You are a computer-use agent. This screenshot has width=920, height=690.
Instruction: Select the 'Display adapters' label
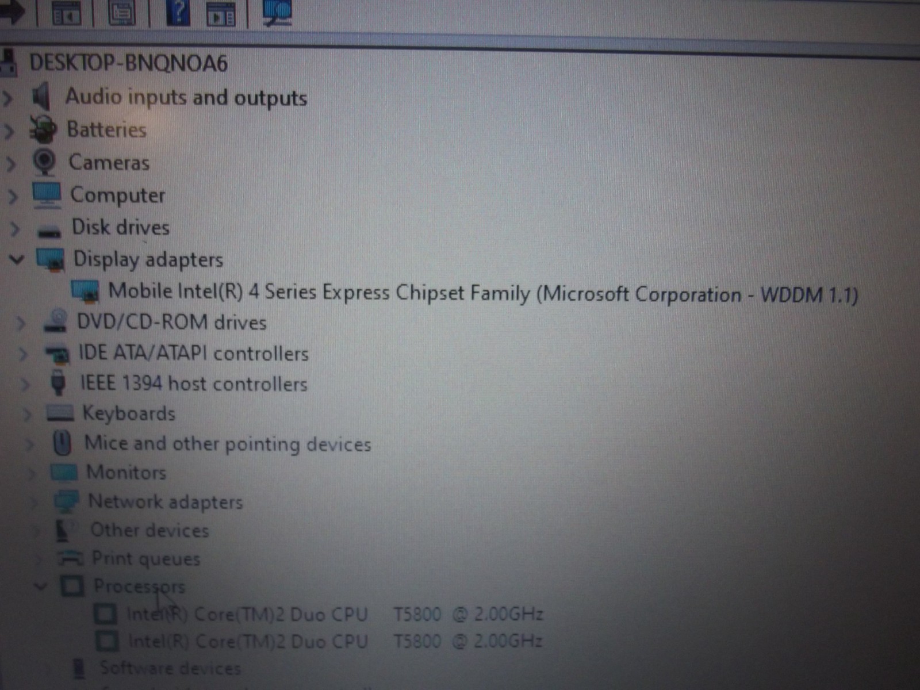tap(148, 260)
